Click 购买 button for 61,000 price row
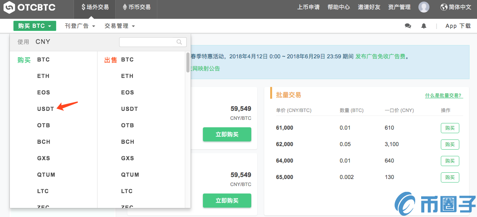The height and width of the screenshot is (217, 477). point(450,128)
